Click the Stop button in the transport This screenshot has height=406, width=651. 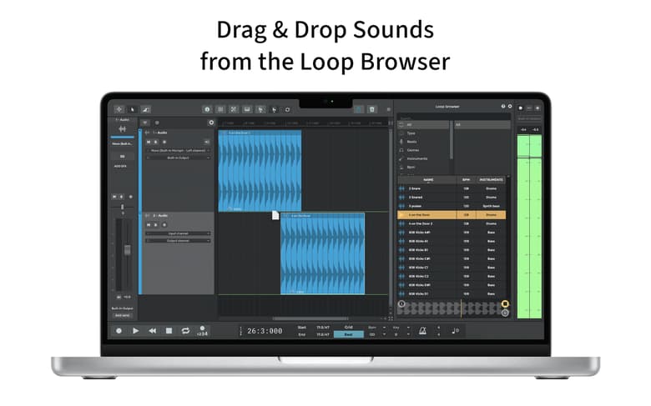[x=169, y=331]
